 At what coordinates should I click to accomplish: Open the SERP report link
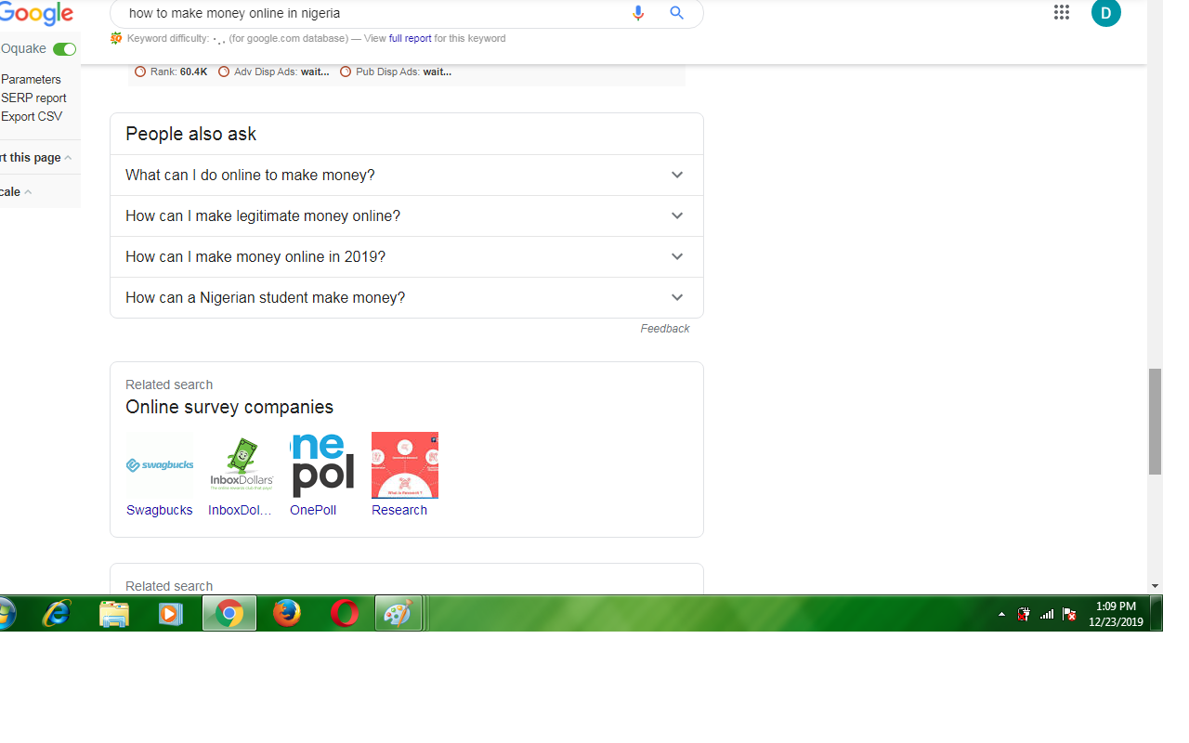(33, 98)
